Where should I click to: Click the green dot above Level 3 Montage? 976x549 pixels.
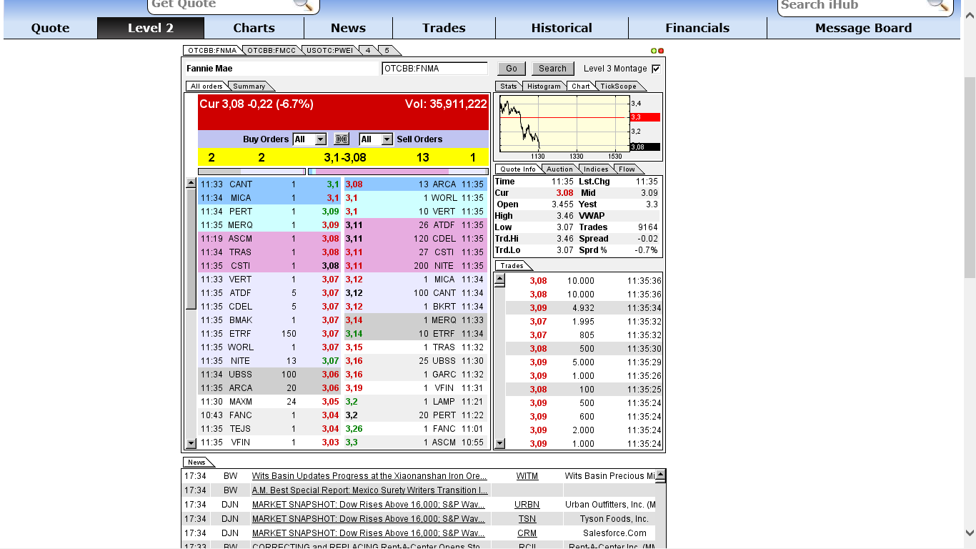(654, 50)
